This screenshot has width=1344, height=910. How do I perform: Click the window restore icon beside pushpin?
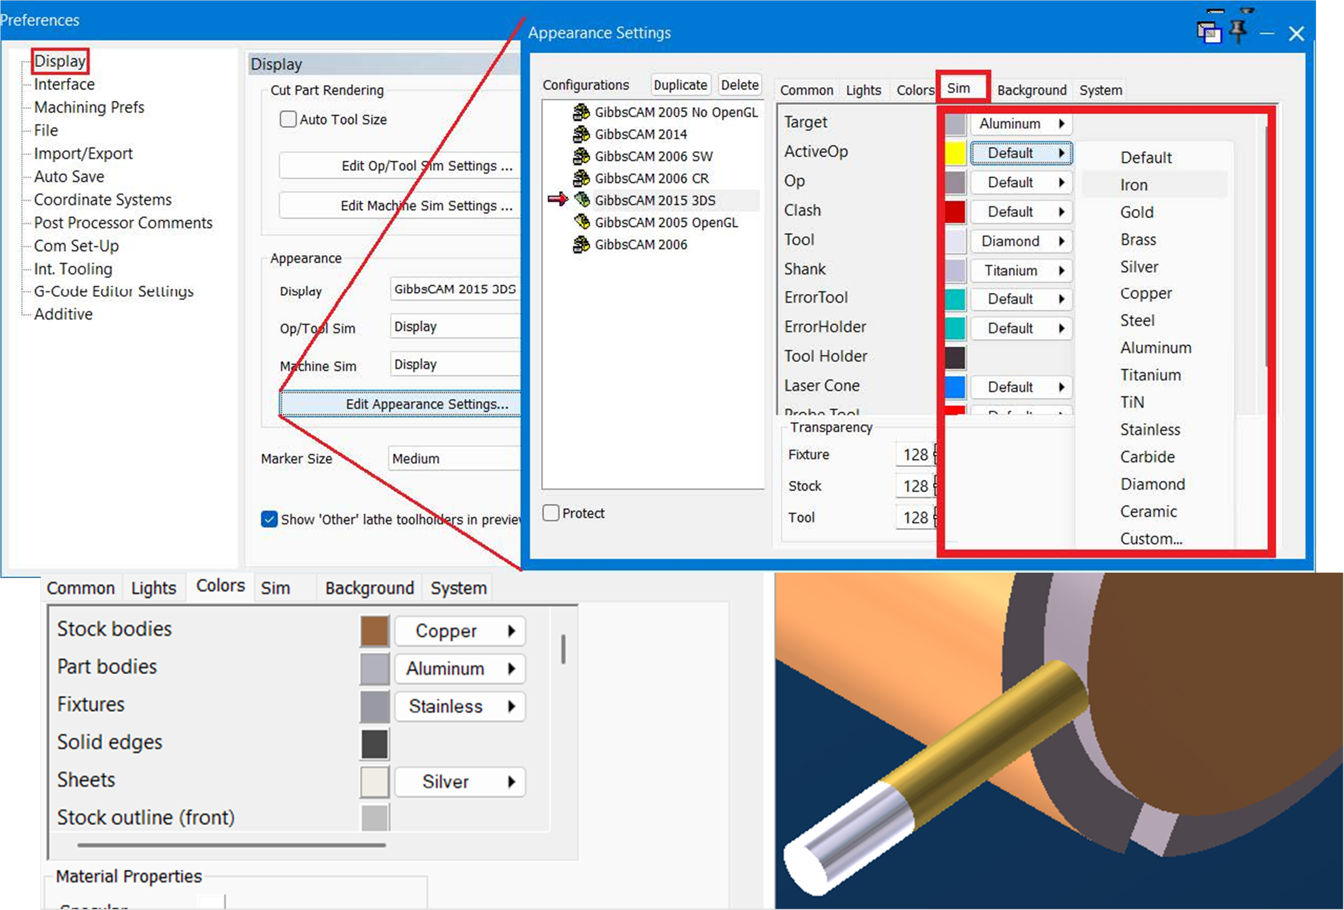tap(1208, 32)
